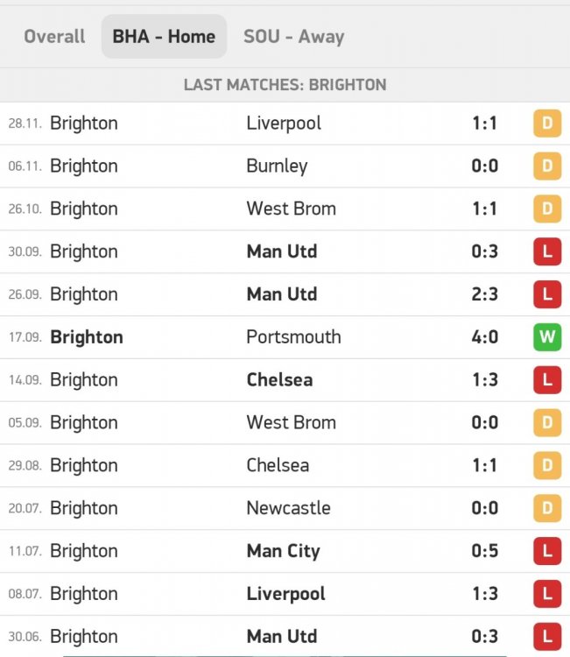Viewport: 570px width, 657px height.
Task: Switch to the Overall tab
Action: [x=54, y=37]
